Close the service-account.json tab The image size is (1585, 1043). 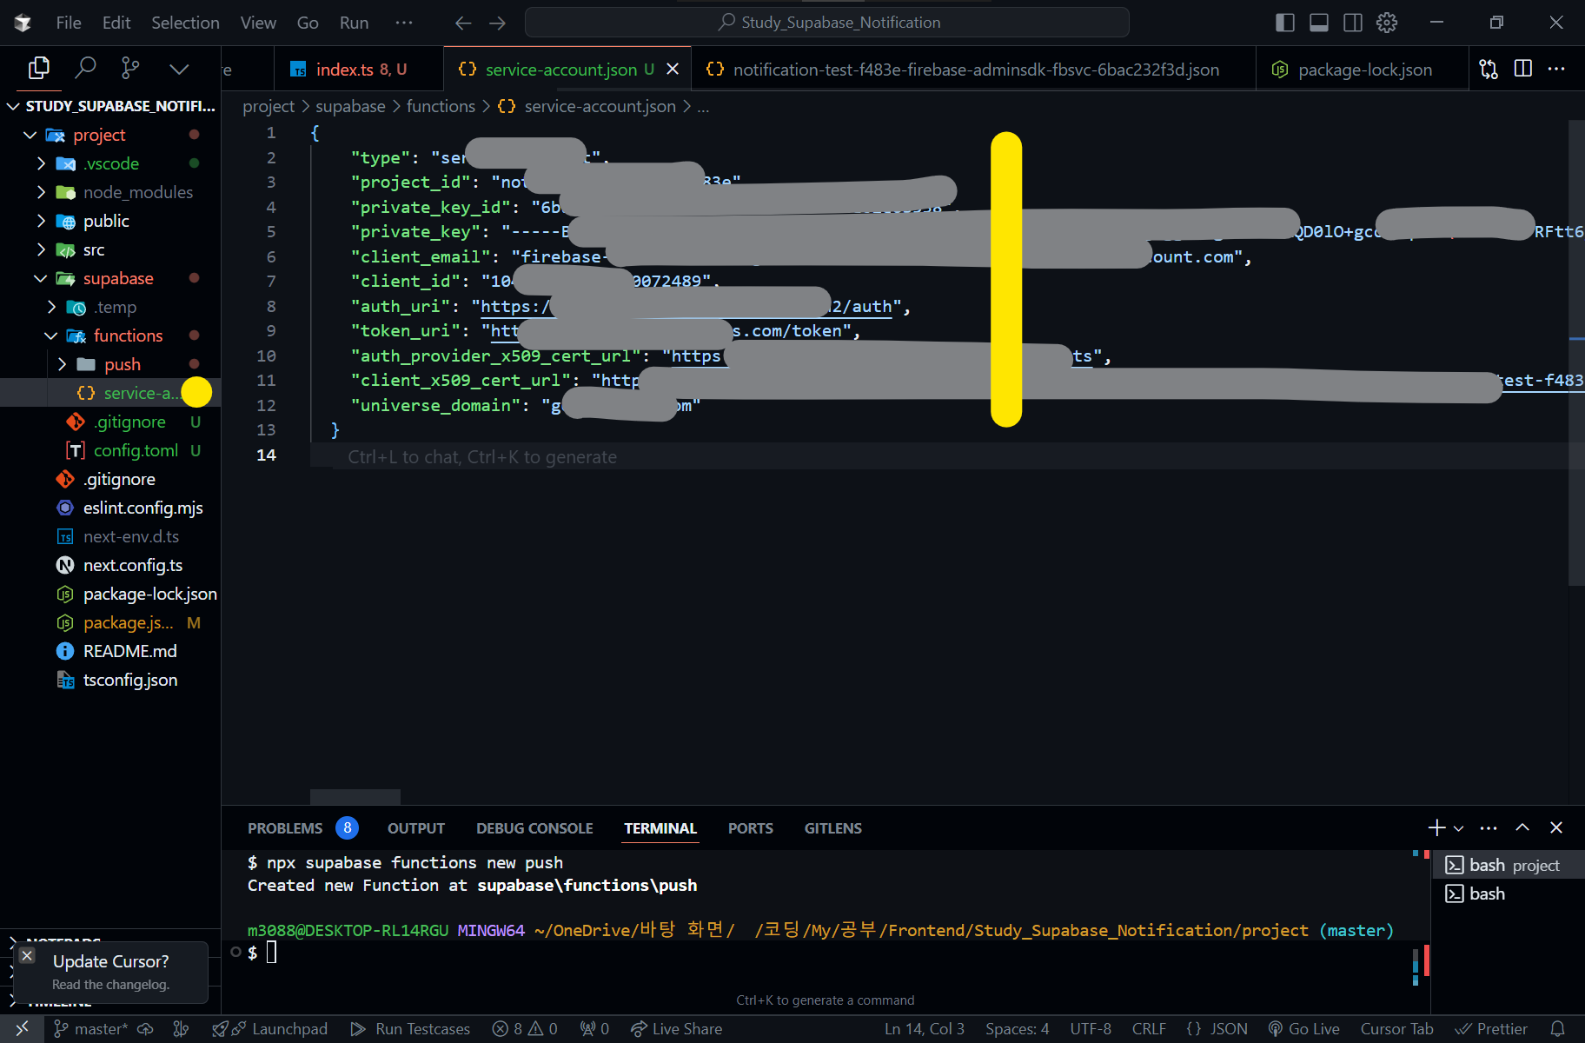tap(673, 69)
